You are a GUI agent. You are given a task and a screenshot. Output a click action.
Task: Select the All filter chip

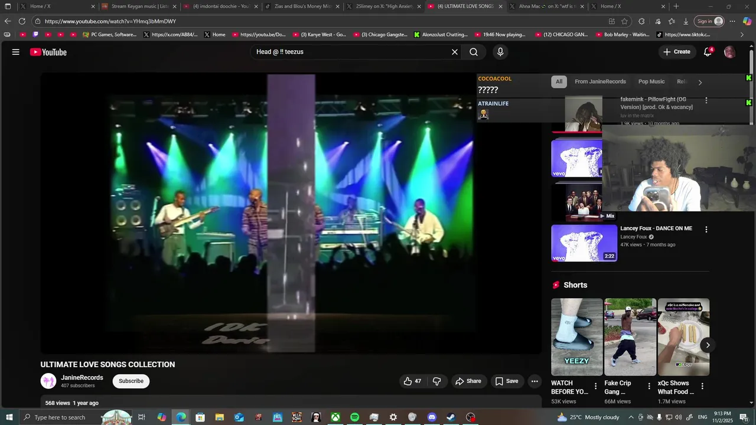coord(559,81)
